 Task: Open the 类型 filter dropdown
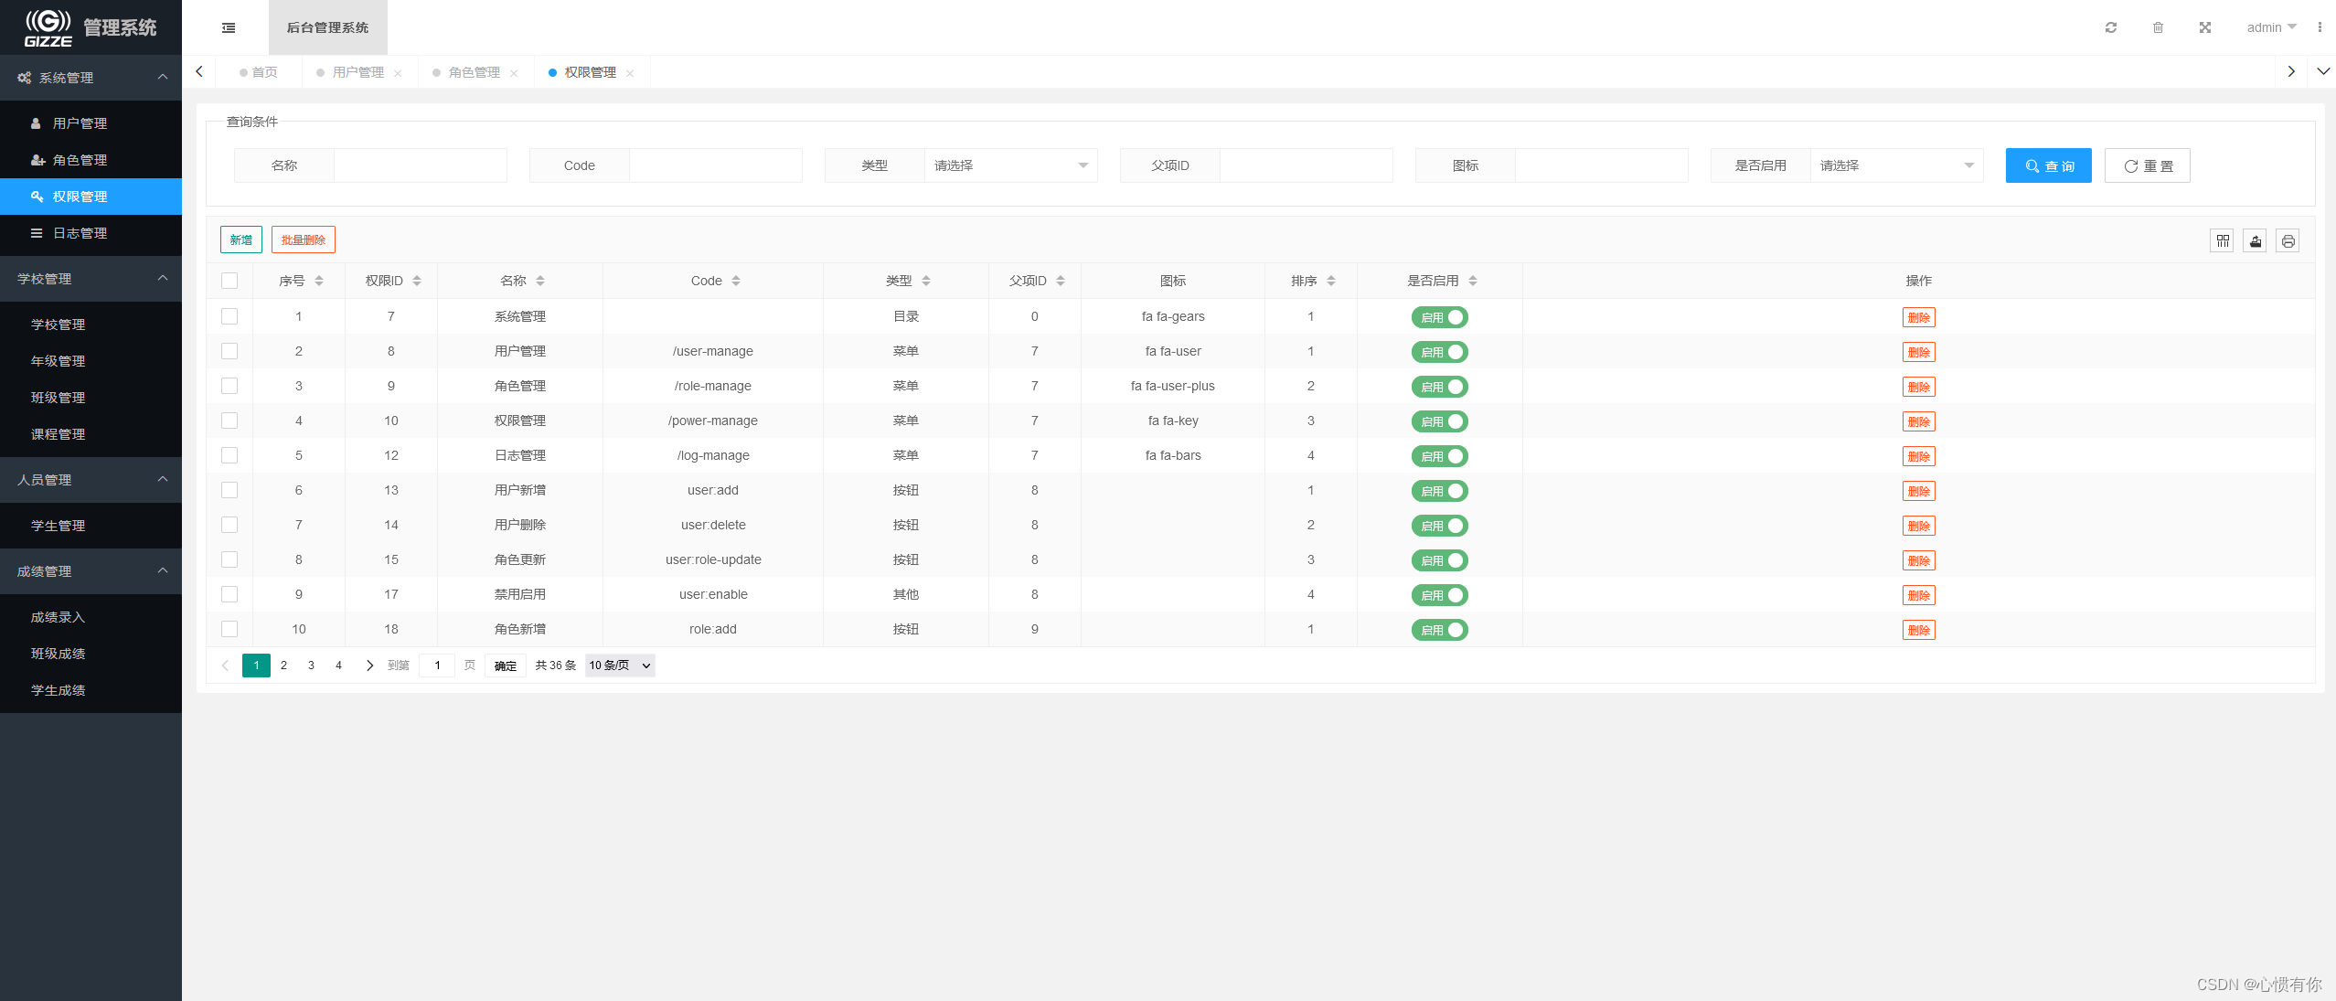point(1009,165)
